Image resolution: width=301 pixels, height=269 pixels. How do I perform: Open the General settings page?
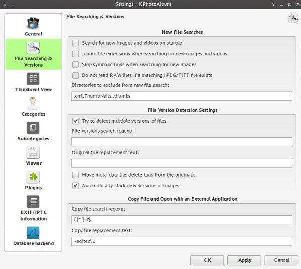point(33,26)
